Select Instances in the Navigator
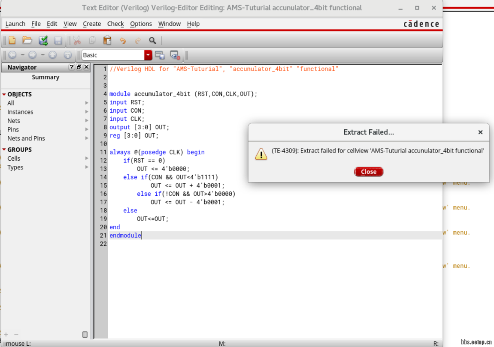The image size is (494, 347). pyautogui.click(x=20, y=112)
